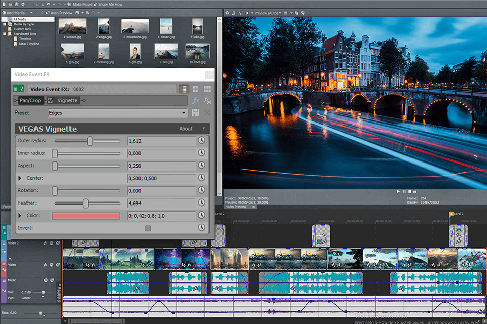Click the save project icon in the top toolbar
This screenshot has width=487, height=324.
(x=17, y=4)
